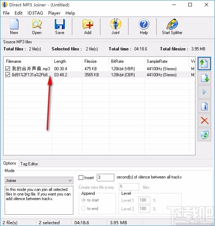Click the mode description text box
The image size is (215, 226).
[39, 200]
